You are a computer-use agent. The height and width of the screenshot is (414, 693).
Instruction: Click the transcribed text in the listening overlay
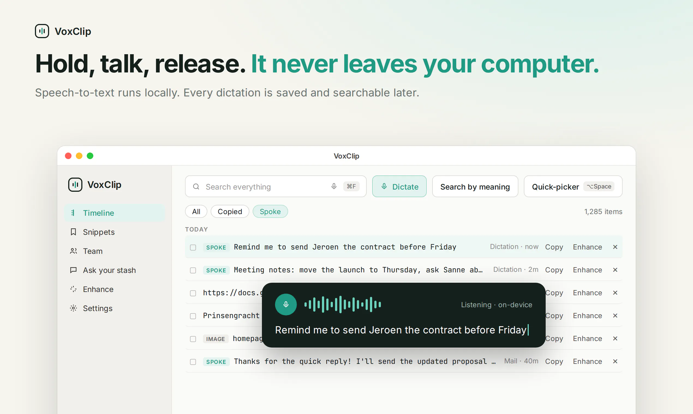(401, 330)
